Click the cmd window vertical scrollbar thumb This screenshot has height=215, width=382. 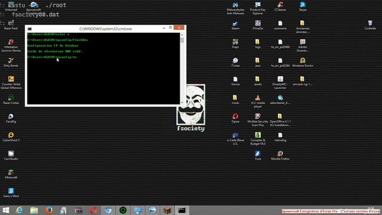pos(182,40)
